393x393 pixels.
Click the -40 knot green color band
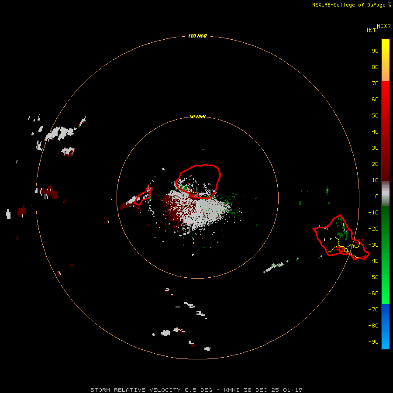tap(386, 261)
